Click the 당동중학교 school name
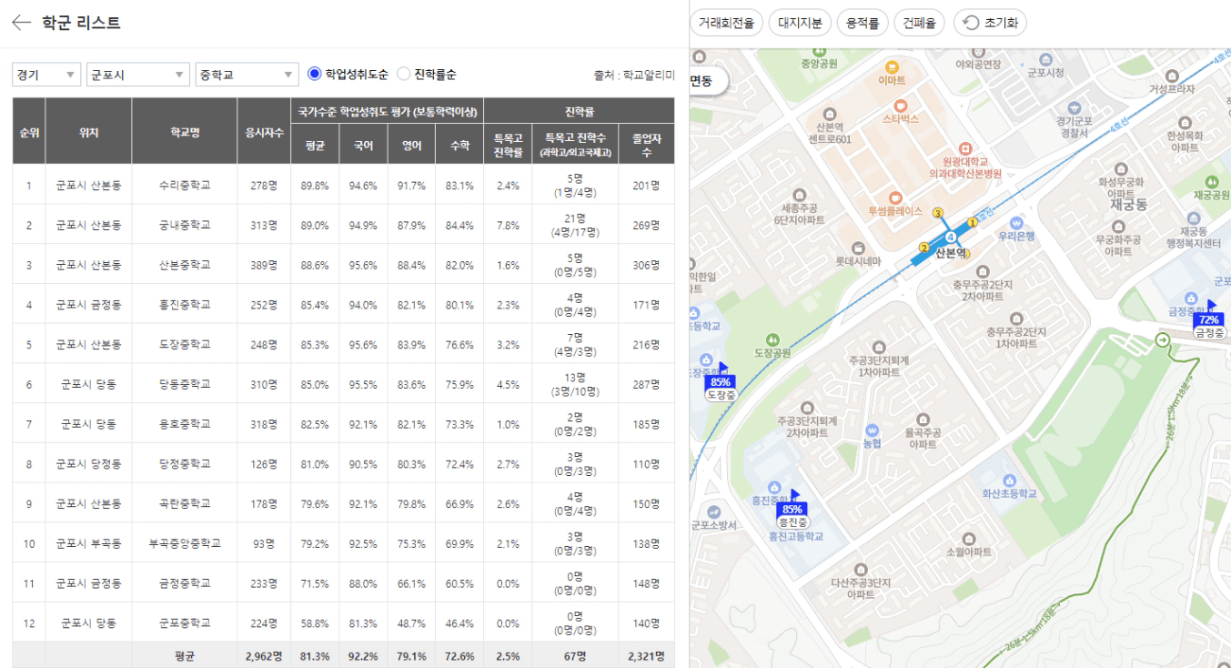1231x668 pixels. click(x=184, y=385)
